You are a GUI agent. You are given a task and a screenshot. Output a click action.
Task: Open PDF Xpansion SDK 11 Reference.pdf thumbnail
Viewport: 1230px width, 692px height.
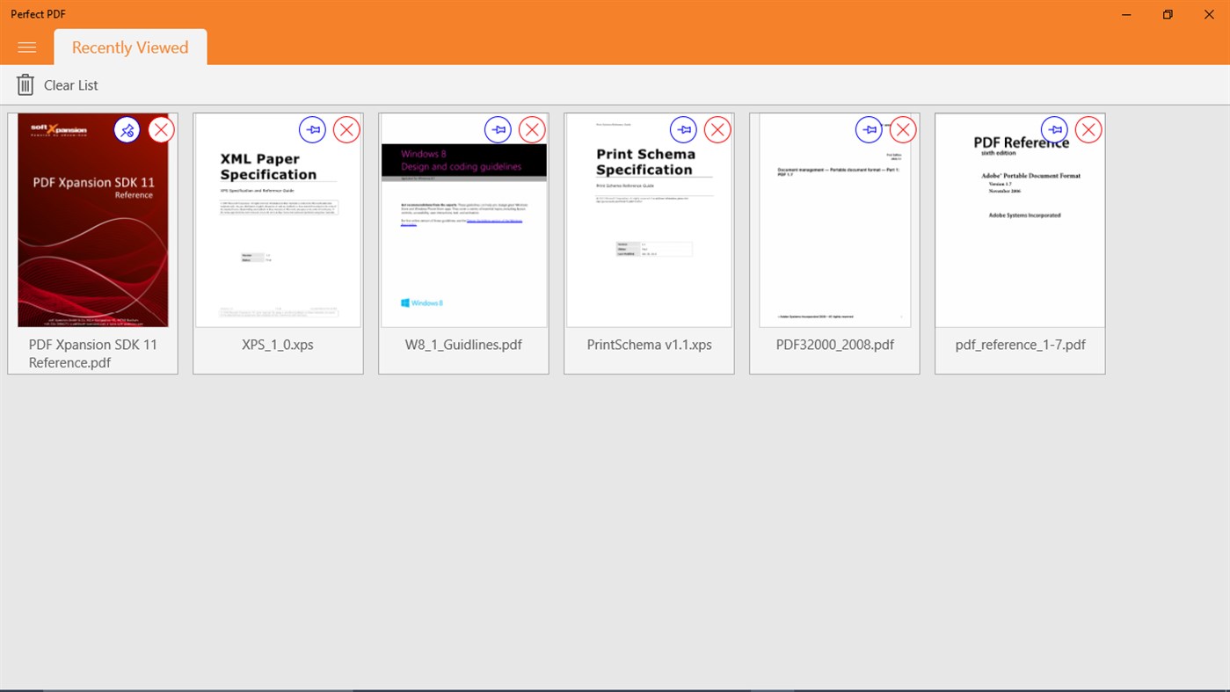point(92,229)
